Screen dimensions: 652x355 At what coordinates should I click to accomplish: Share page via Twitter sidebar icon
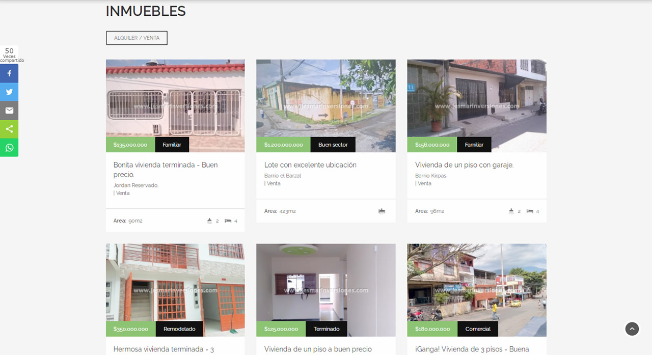point(9,92)
